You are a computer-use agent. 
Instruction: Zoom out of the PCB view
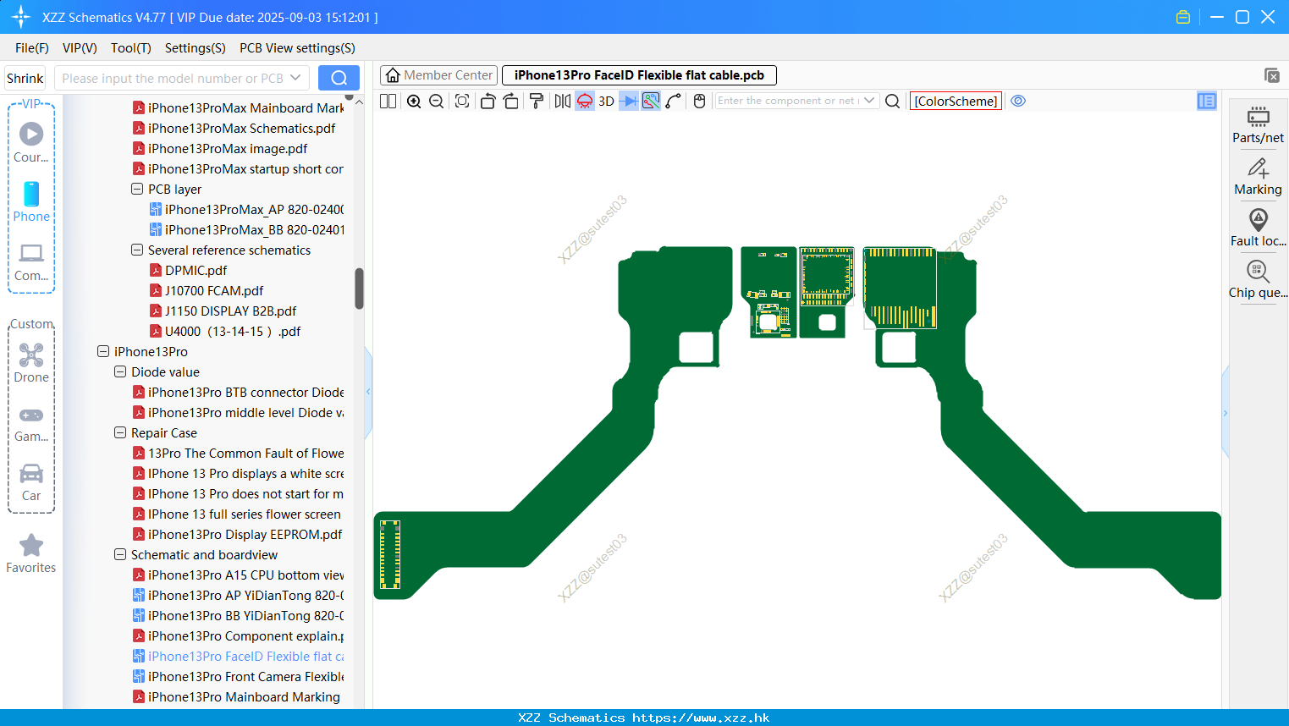coord(437,101)
